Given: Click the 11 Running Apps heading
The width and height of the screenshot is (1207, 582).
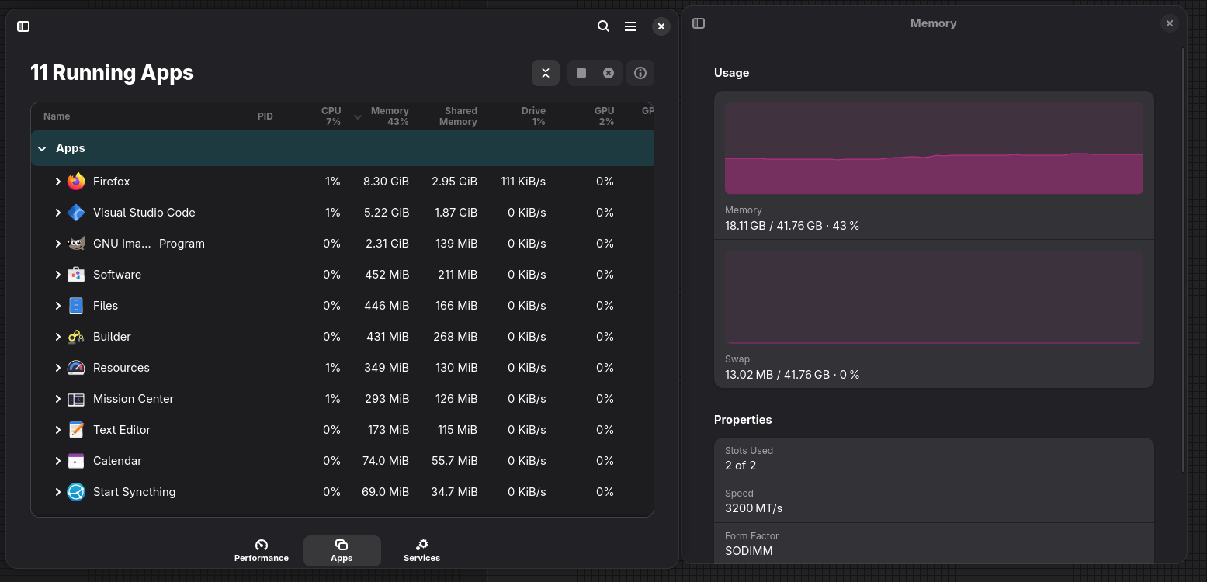Looking at the screenshot, I should (112, 73).
